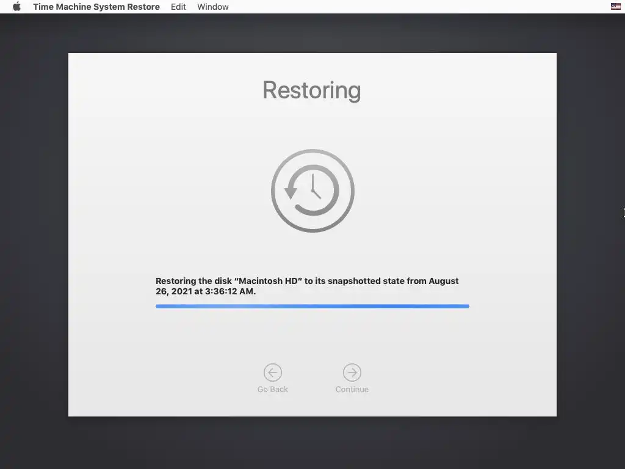Open the Time Machine System Restore menu

pyautogui.click(x=96, y=7)
